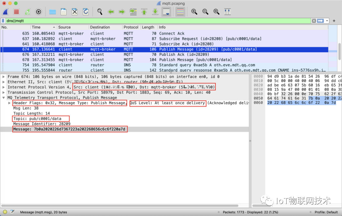Image resolution: width=342 pixels, height=216 pixels.
Task: Collapse the MQ Telemetry Transport Protocol section
Action: pos(4,98)
